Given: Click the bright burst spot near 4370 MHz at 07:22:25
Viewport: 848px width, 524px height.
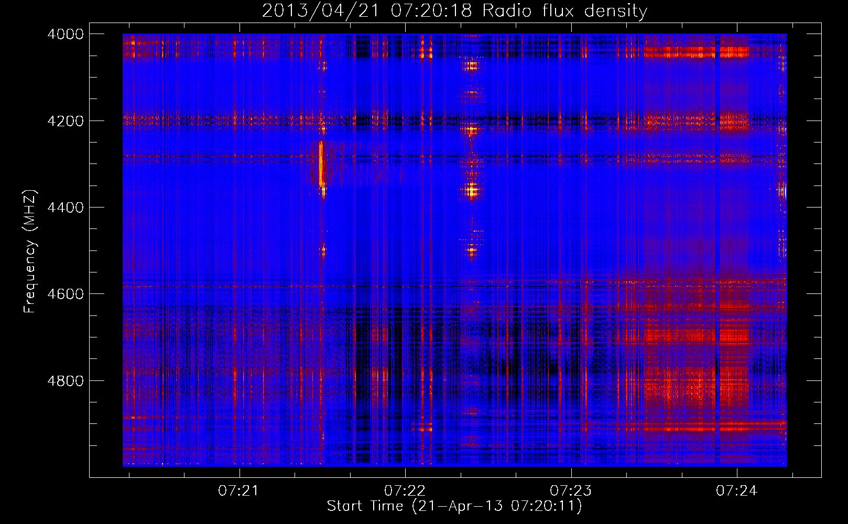Looking at the screenshot, I should click(472, 191).
